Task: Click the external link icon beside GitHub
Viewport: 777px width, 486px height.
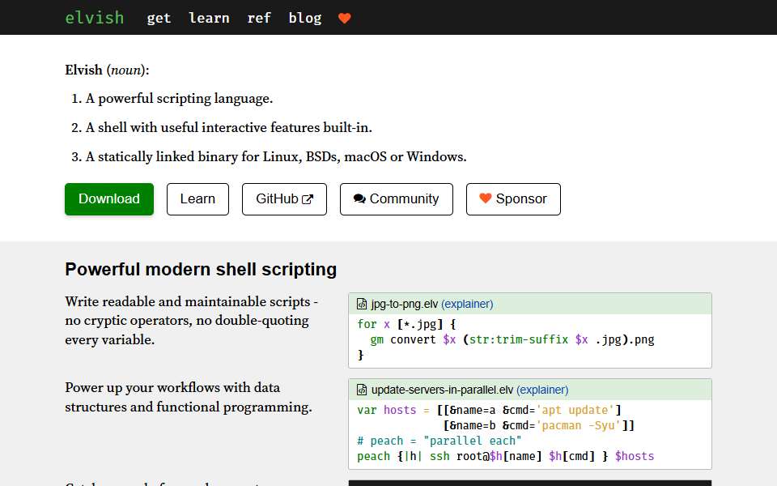Action: click(308, 199)
